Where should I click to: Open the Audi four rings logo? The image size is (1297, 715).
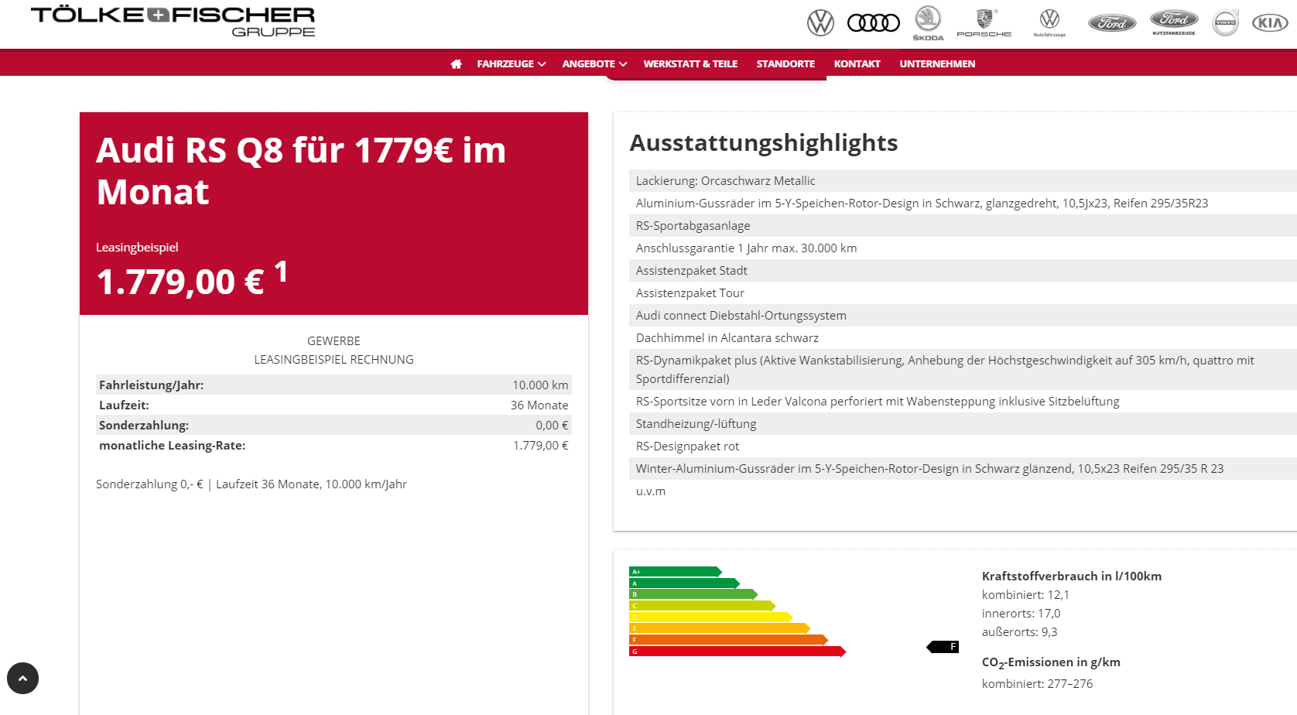click(x=874, y=23)
